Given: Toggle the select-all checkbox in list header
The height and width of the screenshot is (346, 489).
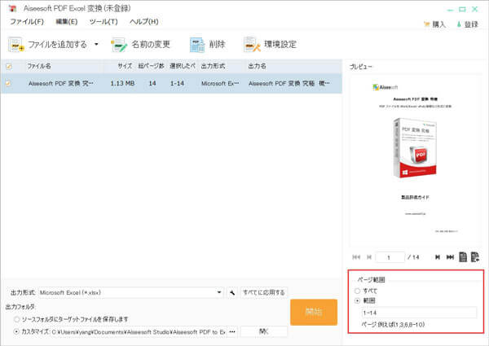Looking at the screenshot, I should 9,66.
